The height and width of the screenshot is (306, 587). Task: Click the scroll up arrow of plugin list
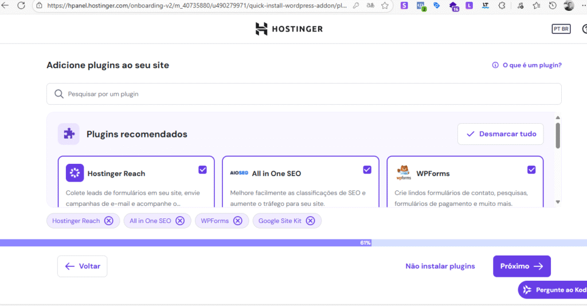pos(558,118)
